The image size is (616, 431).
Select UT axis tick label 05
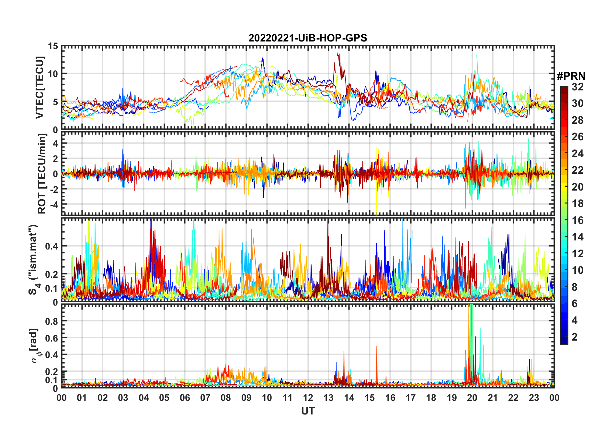click(164, 398)
